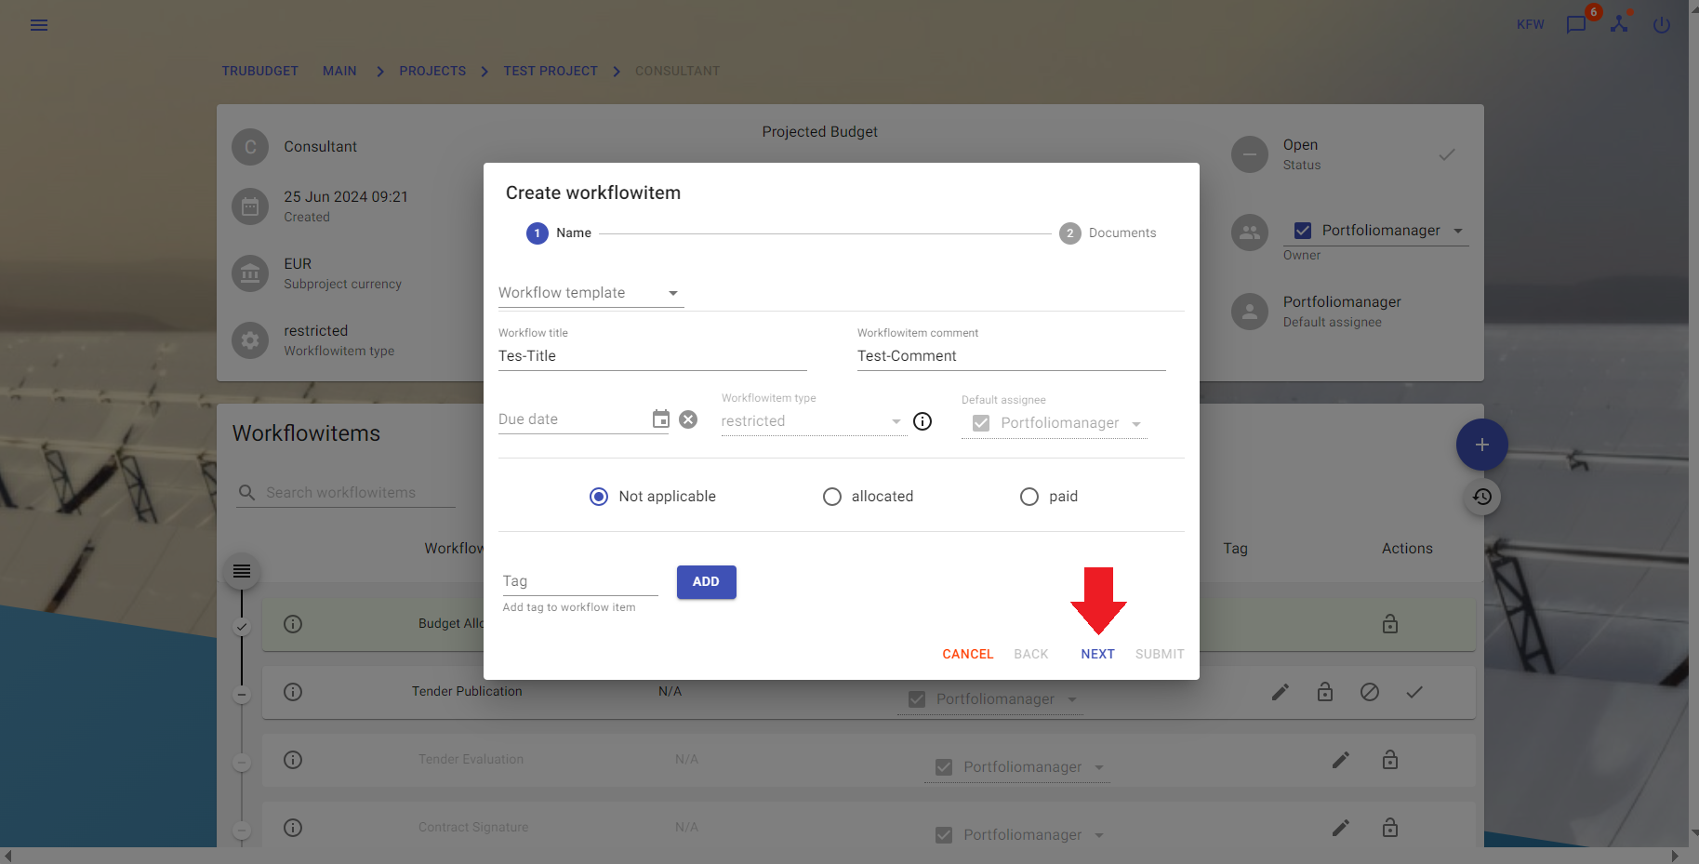
Task: Open info for Contract Signature row
Action: [x=293, y=828]
